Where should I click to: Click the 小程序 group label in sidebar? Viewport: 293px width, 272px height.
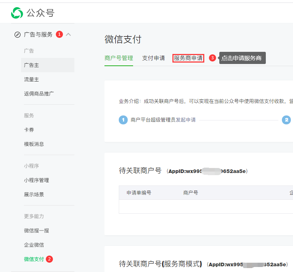click(x=31, y=166)
